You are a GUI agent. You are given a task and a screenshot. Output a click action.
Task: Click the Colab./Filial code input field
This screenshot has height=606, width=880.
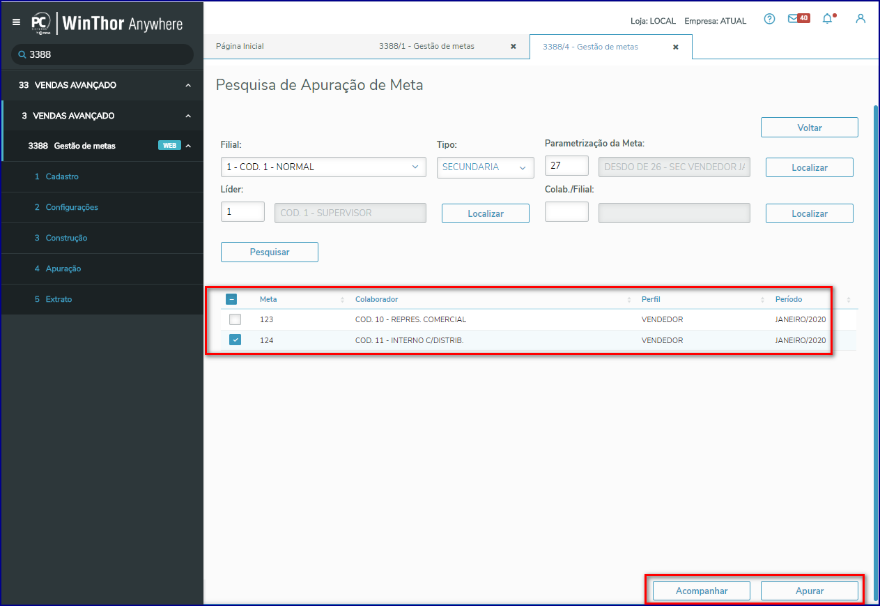pyautogui.click(x=566, y=212)
